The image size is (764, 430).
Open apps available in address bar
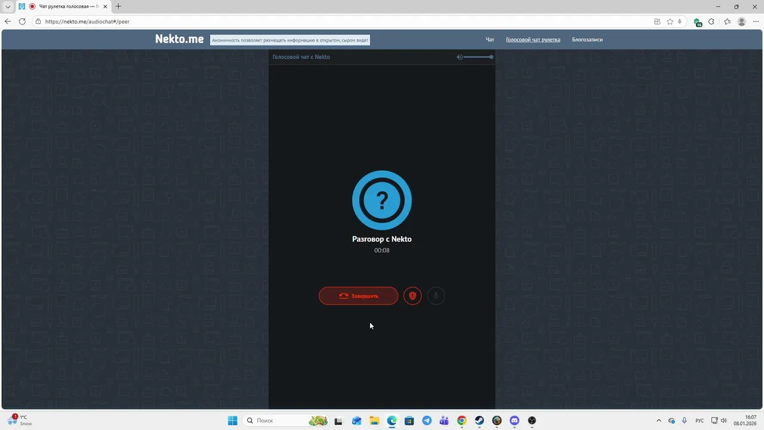(657, 21)
